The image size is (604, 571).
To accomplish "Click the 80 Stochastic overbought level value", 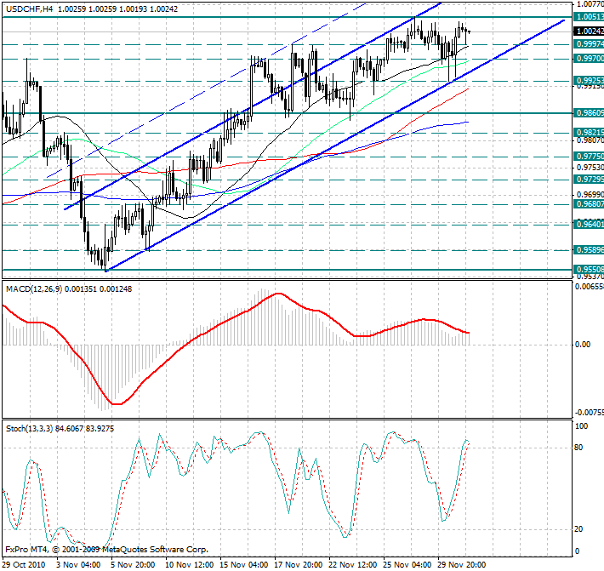I will 578,448.
